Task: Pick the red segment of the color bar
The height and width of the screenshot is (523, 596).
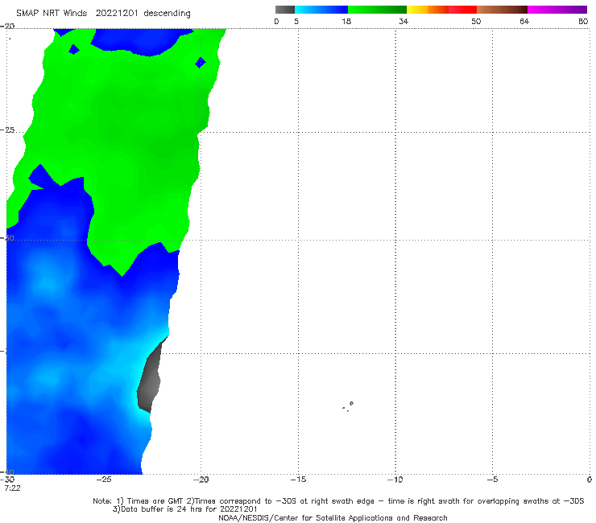Action: [463, 10]
